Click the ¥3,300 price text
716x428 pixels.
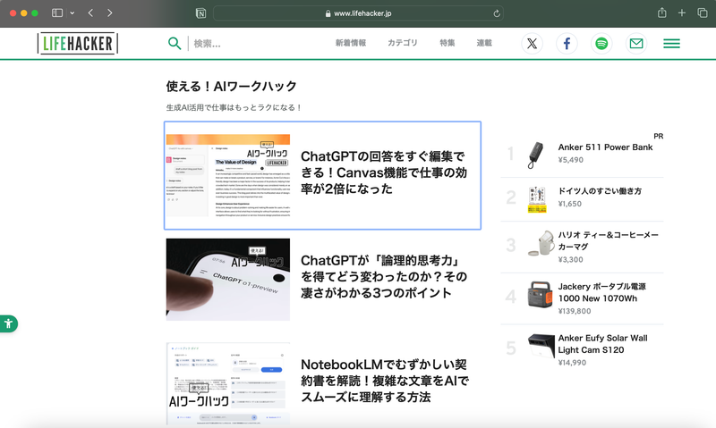tap(570, 259)
